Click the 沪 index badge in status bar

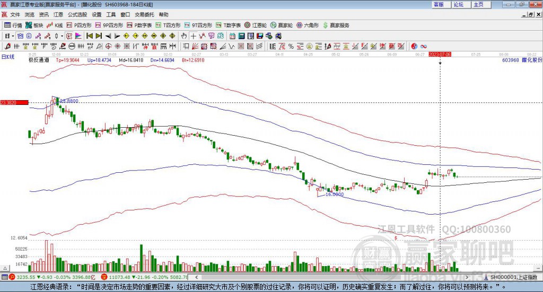[12, 277]
